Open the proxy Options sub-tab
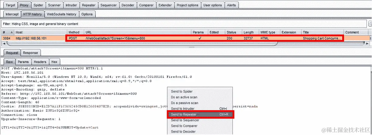This screenshot has width=372, height=135. (x=87, y=14)
